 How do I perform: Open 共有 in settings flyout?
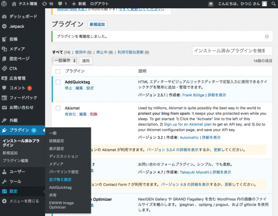(53, 195)
